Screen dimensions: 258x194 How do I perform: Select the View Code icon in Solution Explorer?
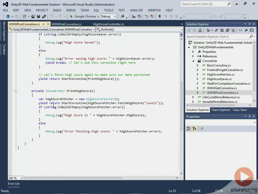tap(241, 30)
